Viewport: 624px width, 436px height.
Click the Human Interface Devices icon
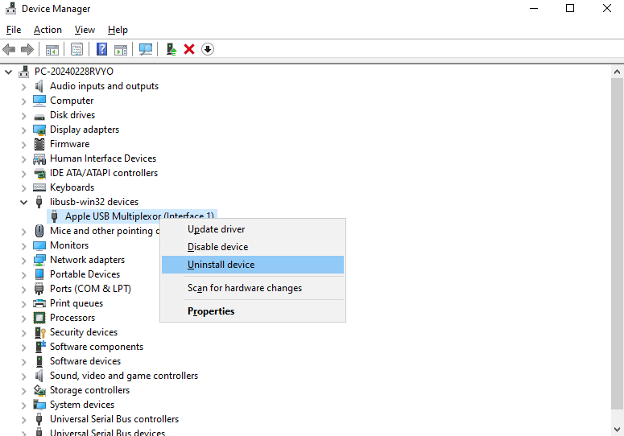pos(39,158)
